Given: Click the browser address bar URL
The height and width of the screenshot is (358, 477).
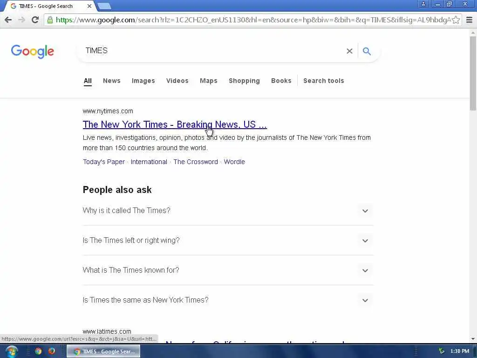Looking at the screenshot, I should click(253, 20).
